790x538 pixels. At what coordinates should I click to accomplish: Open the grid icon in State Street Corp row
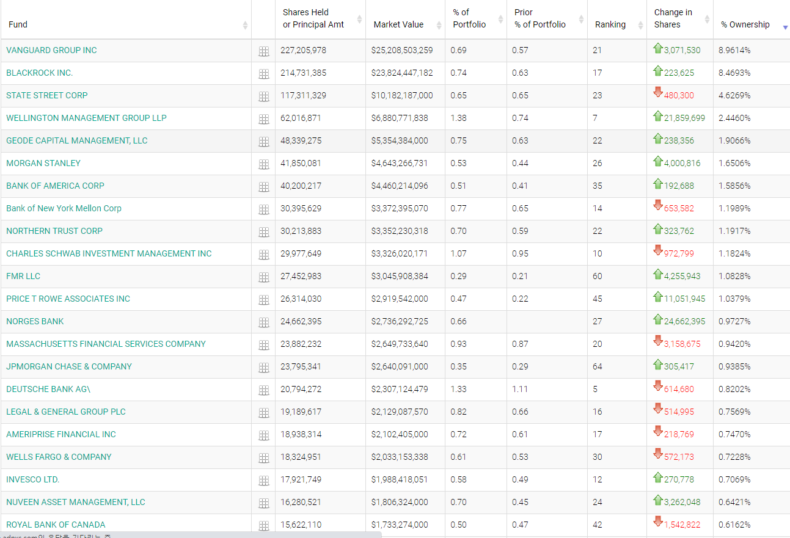pyautogui.click(x=264, y=96)
